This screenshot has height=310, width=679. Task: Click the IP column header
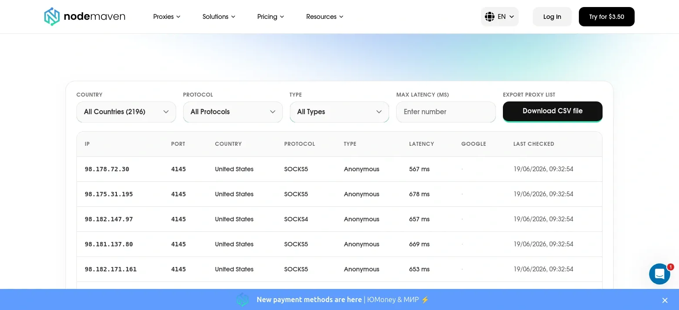tap(87, 144)
